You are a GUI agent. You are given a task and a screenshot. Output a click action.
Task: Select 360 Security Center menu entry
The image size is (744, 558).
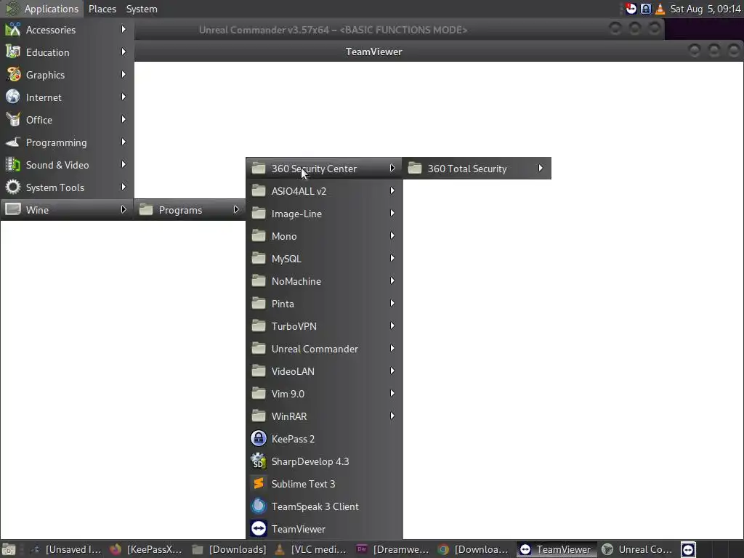324,168
